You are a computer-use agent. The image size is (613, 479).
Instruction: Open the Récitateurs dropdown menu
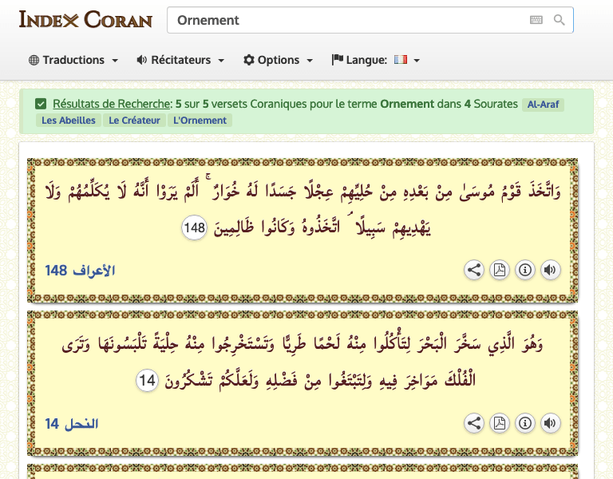tap(180, 60)
